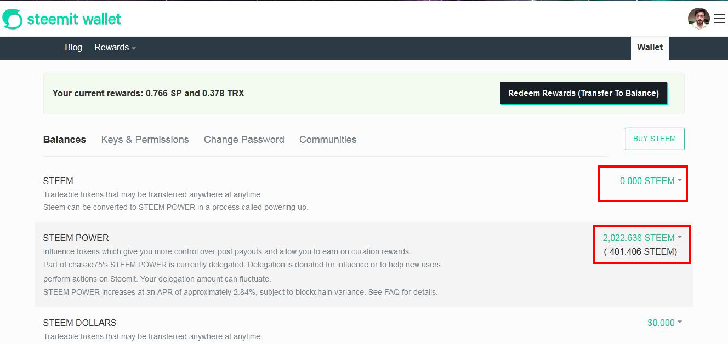Open the hamburger menu icon

tap(720, 19)
